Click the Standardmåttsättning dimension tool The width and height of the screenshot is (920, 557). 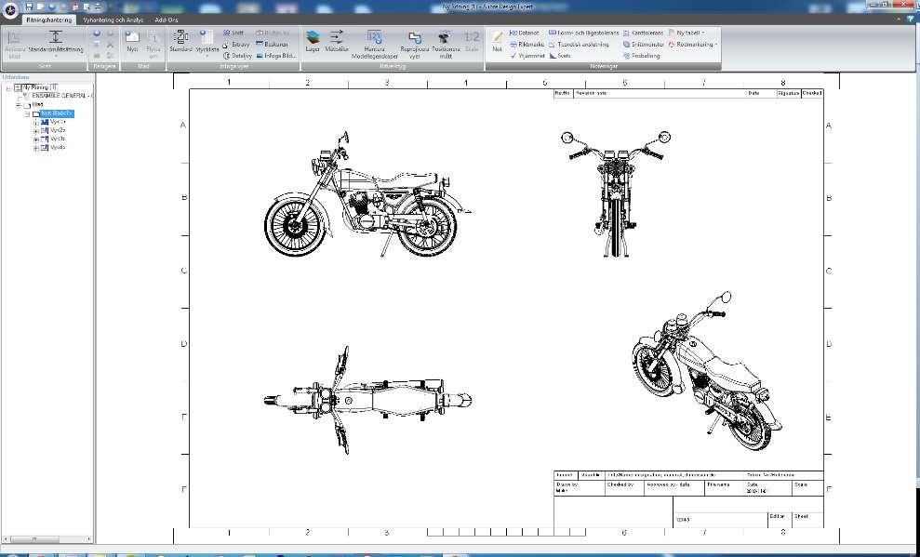(56, 42)
